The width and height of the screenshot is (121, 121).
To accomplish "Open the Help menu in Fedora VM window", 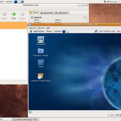I will (x=48, y=28).
